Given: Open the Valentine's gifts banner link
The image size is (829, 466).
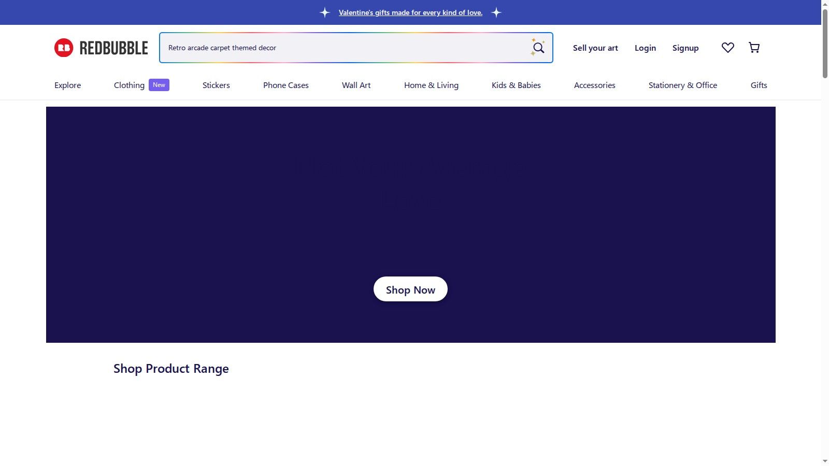Looking at the screenshot, I should (x=410, y=12).
